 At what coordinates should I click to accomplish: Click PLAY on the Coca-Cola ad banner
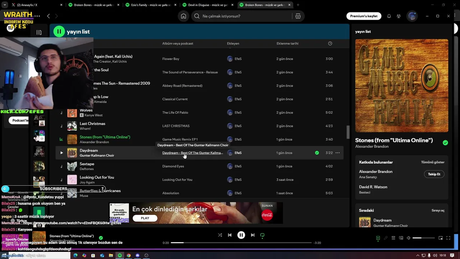click(x=145, y=218)
